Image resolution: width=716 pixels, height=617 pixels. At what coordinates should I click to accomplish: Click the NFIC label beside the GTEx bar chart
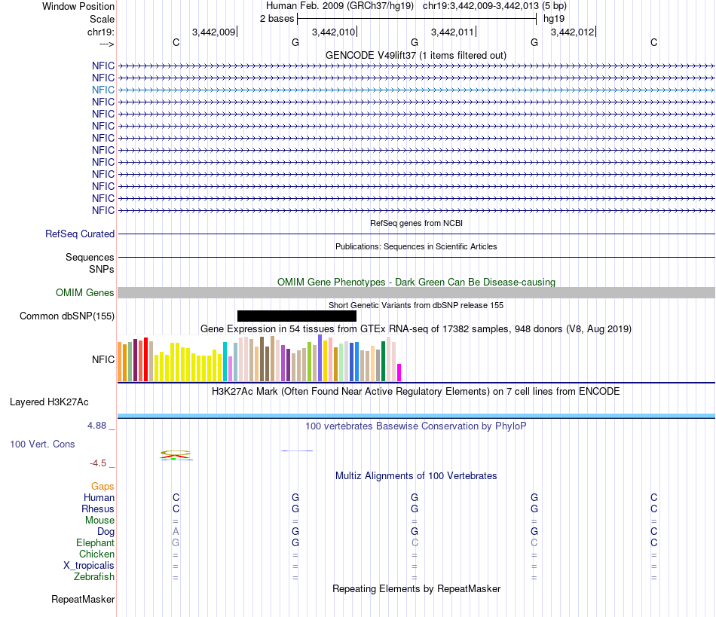pos(103,359)
